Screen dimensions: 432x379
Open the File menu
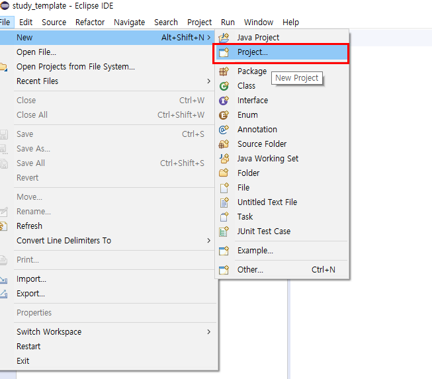click(5, 22)
